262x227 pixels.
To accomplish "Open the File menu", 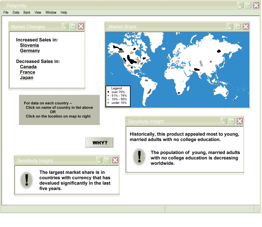I will coord(6,12).
